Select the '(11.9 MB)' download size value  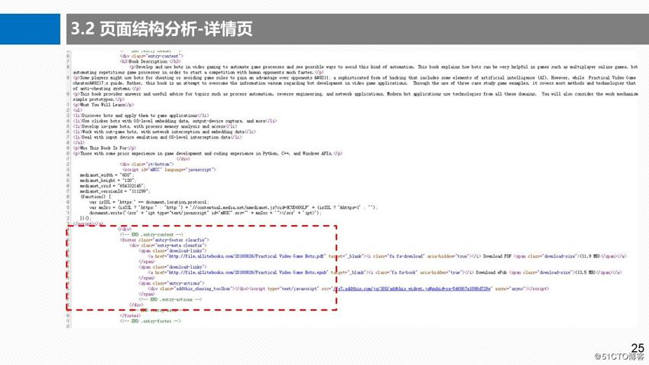click(590, 256)
